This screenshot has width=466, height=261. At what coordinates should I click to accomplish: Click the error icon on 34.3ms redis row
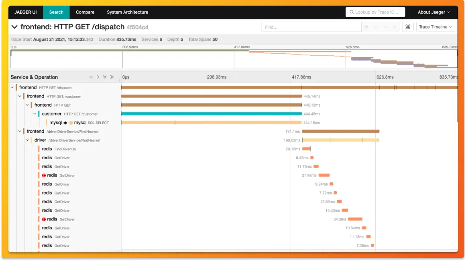click(44, 219)
